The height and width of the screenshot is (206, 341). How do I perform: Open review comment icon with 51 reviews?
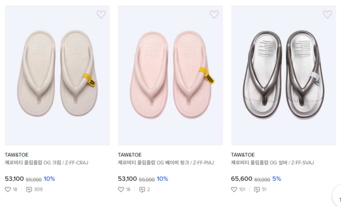coord(257,190)
